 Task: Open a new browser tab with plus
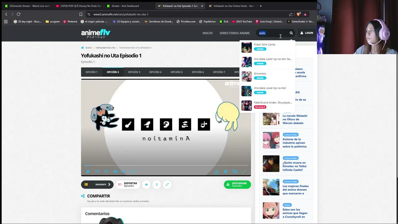point(261,6)
